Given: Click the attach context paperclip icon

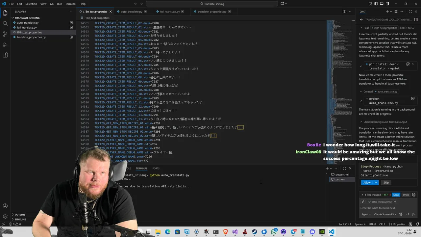Looking at the screenshot, I should pyautogui.click(x=363, y=202).
